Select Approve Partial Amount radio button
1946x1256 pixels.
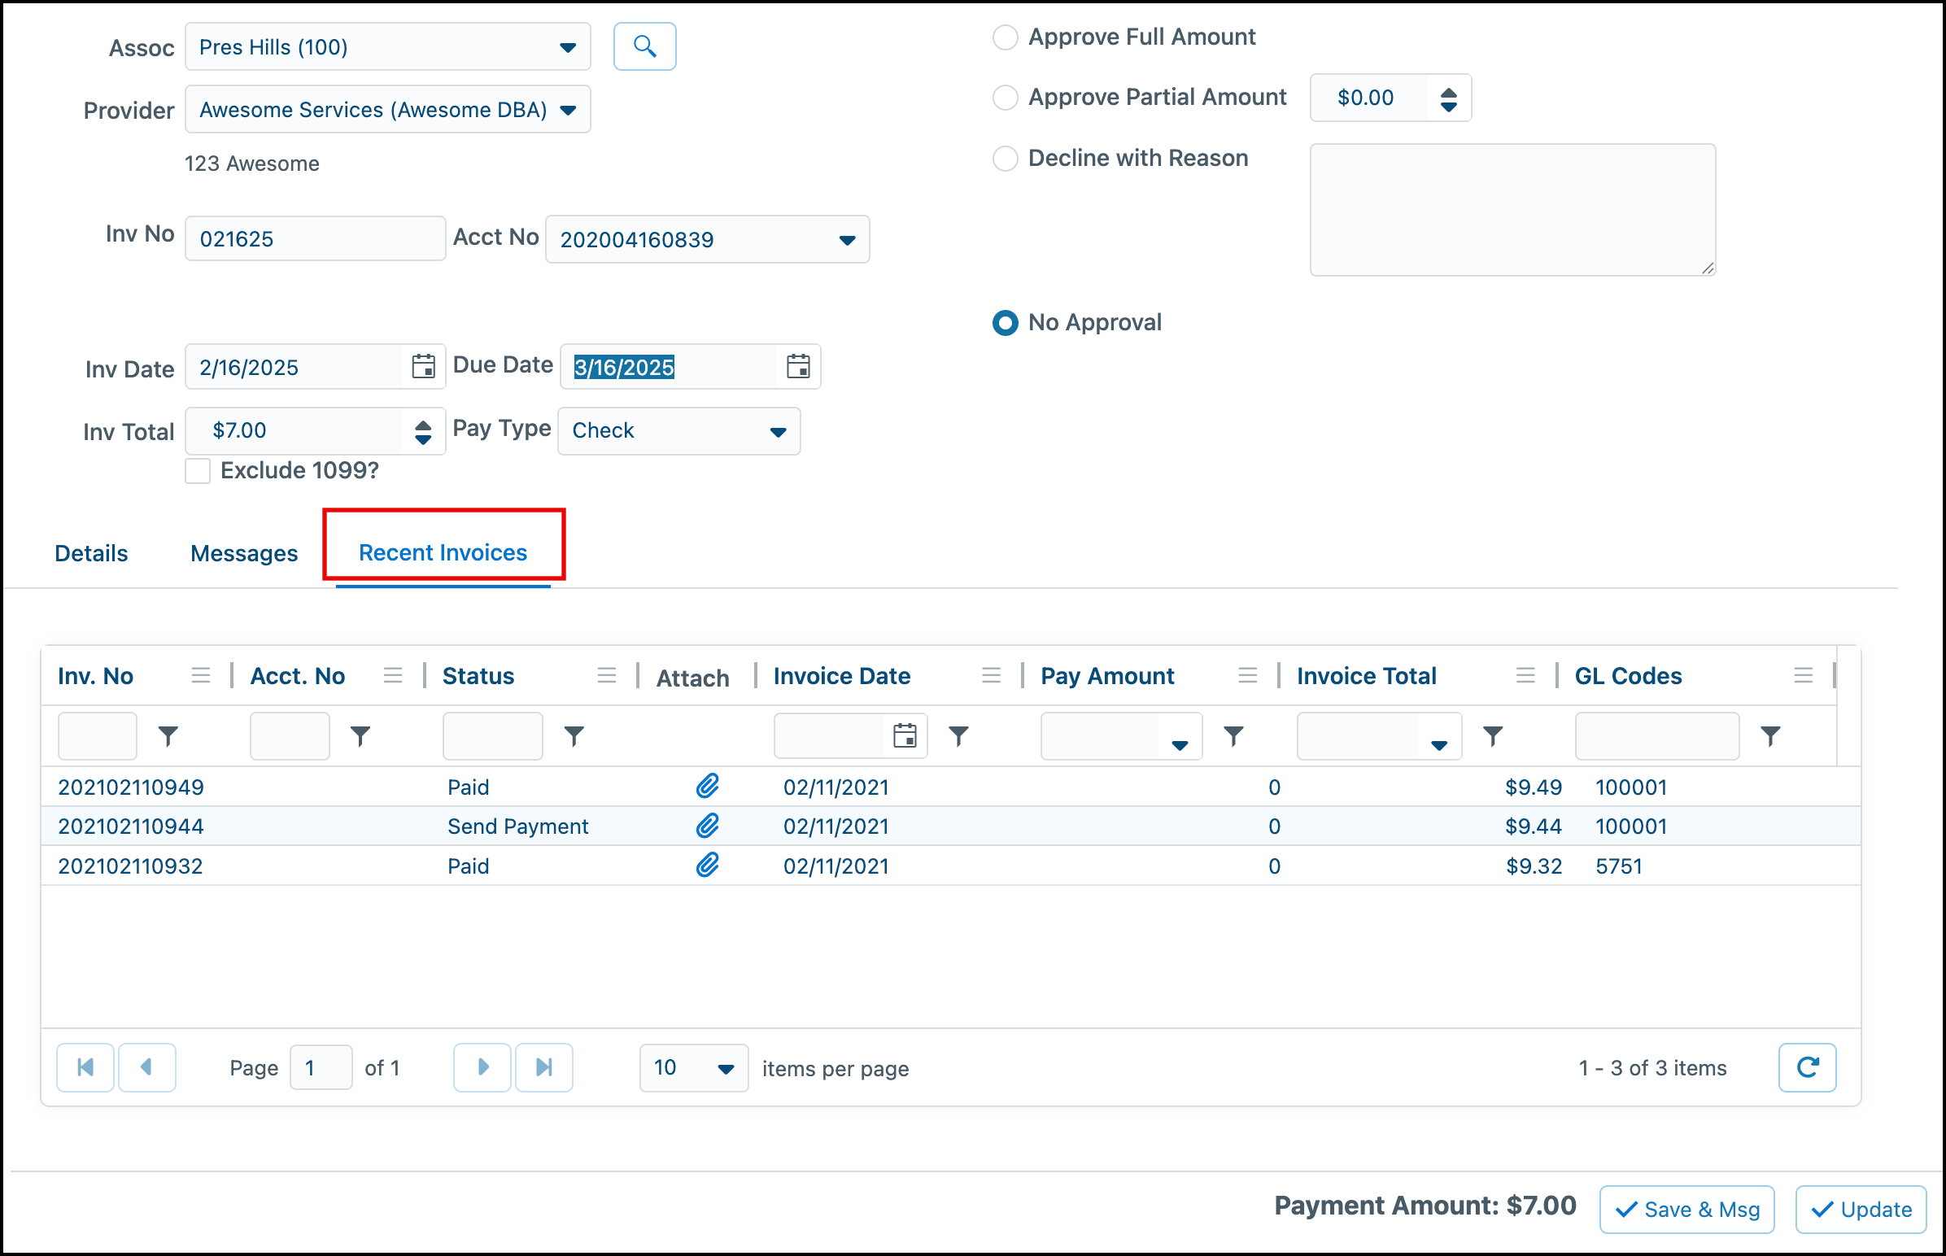click(1005, 97)
